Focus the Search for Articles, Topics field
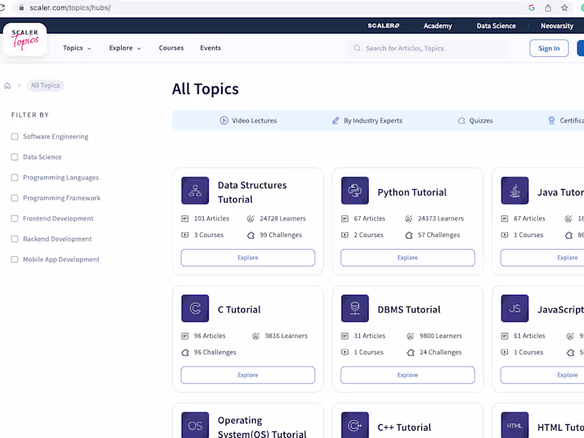This screenshot has height=438, width=584. (x=428, y=48)
